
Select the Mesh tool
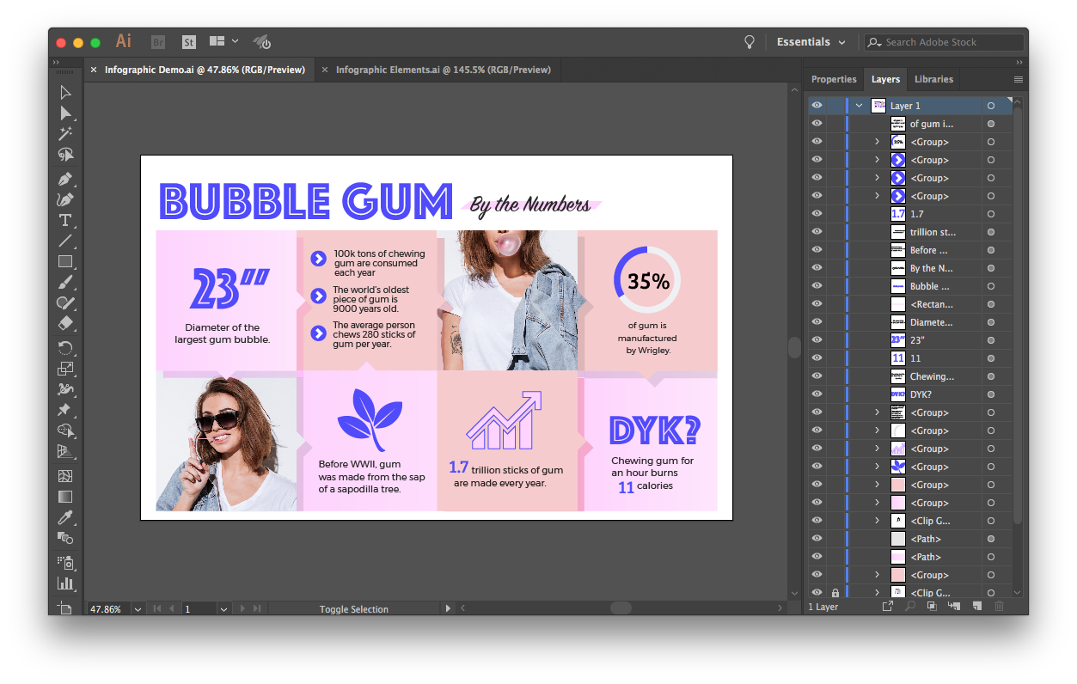tap(65, 476)
